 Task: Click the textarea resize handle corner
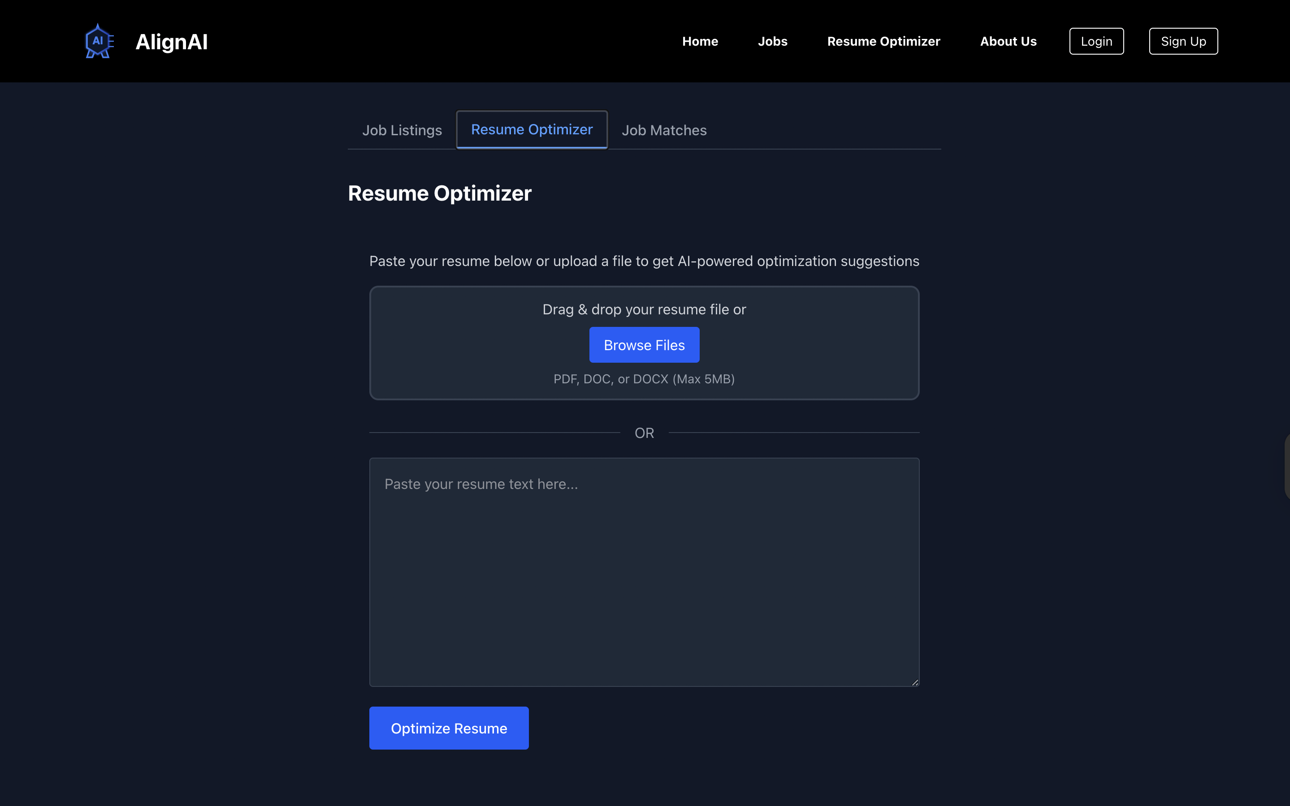(914, 682)
